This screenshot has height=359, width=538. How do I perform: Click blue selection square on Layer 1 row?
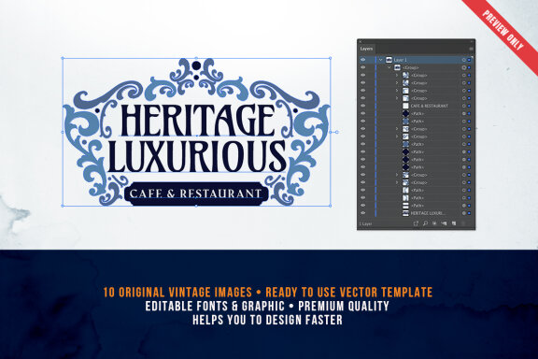tap(469, 60)
